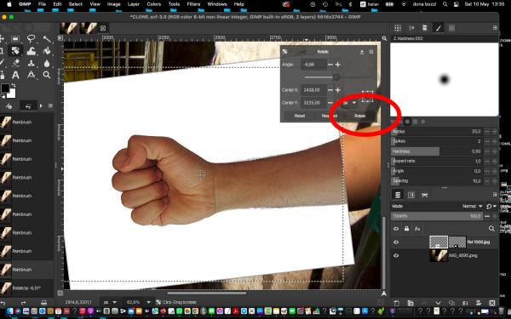Select the Bucket Fill tool
This screenshot has height=319, width=511.
[x=47, y=51]
